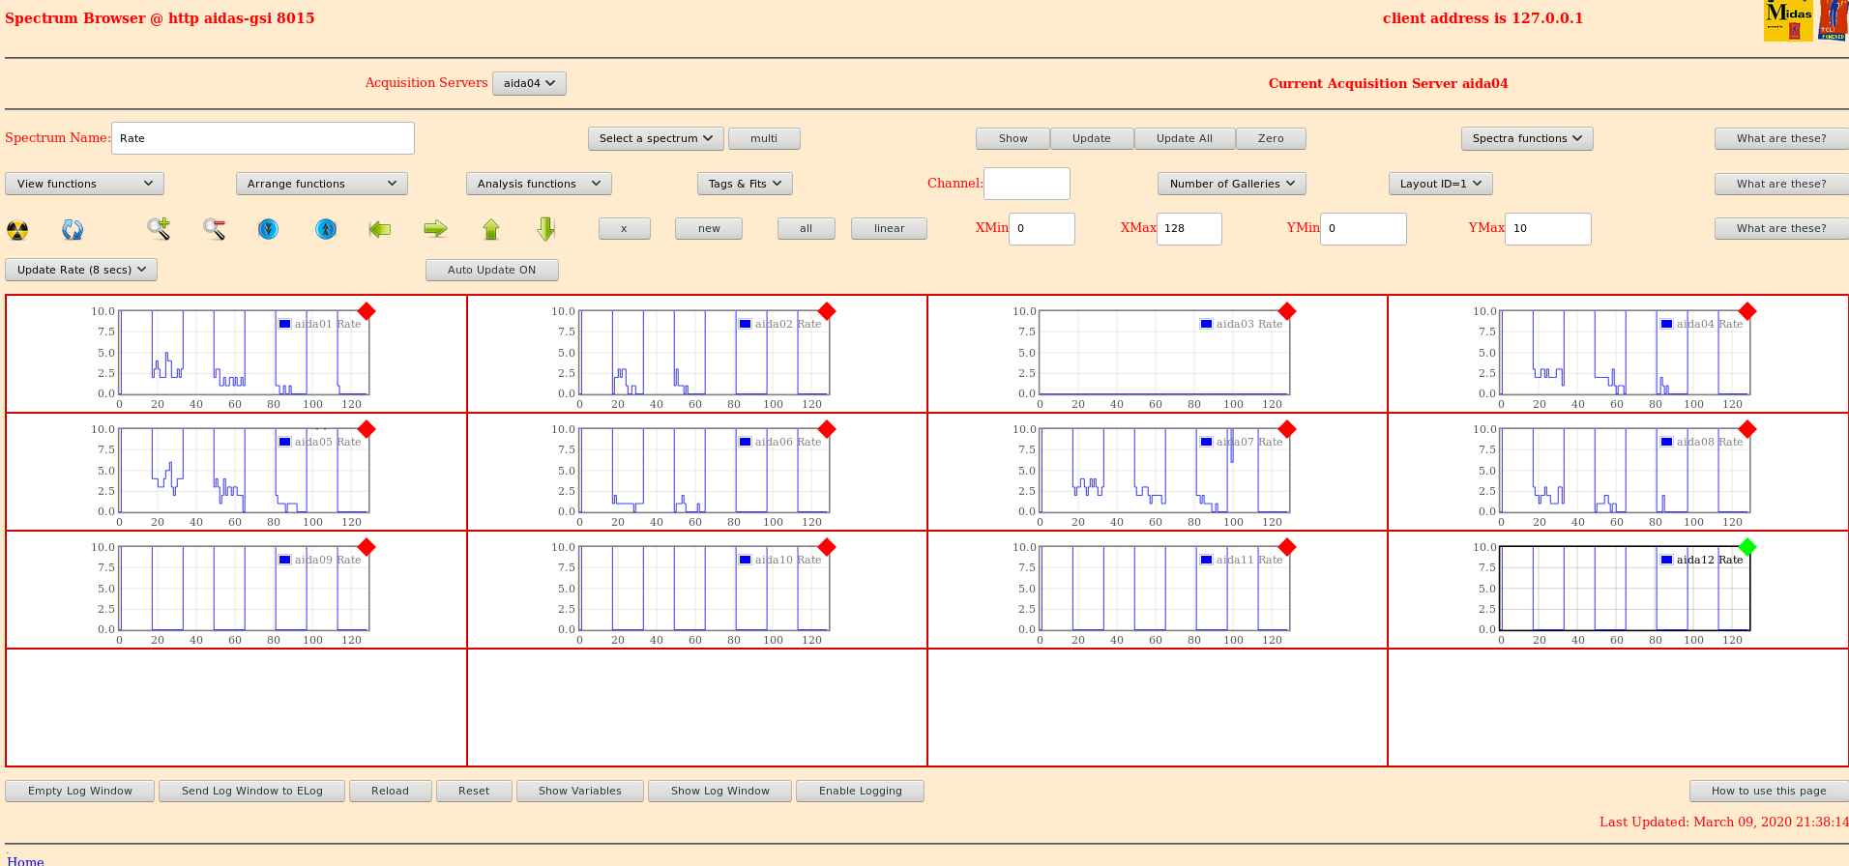Click the yellow radiation hazard icon
The image size is (1849, 866).
(x=17, y=230)
